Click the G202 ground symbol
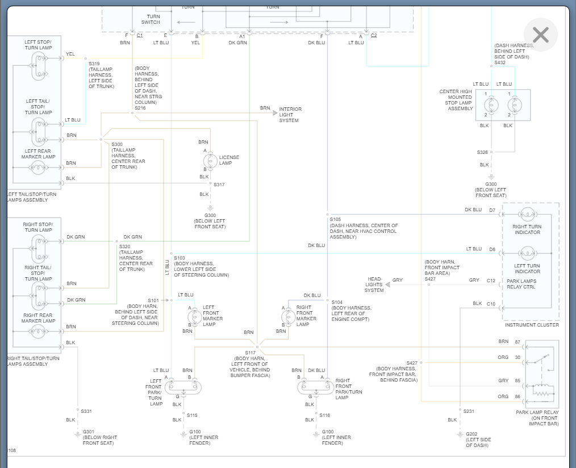576x468 pixels. pyautogui.click(x=460, y=434)
